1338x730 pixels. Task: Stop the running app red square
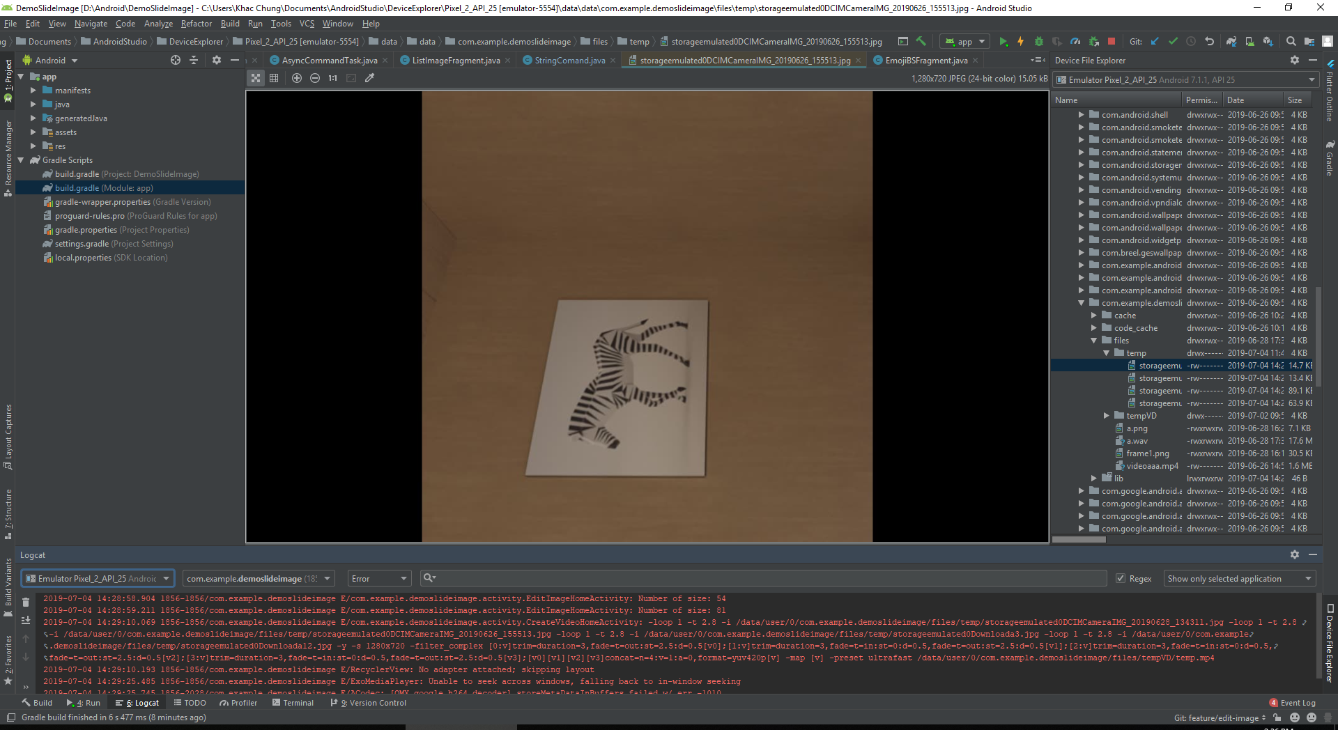coord(1112,42)
